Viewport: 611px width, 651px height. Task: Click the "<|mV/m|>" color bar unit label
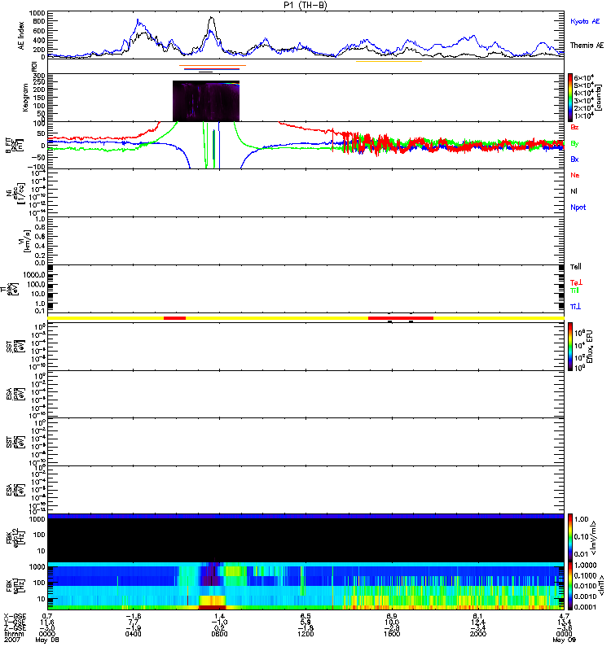(x=594, y=538)
